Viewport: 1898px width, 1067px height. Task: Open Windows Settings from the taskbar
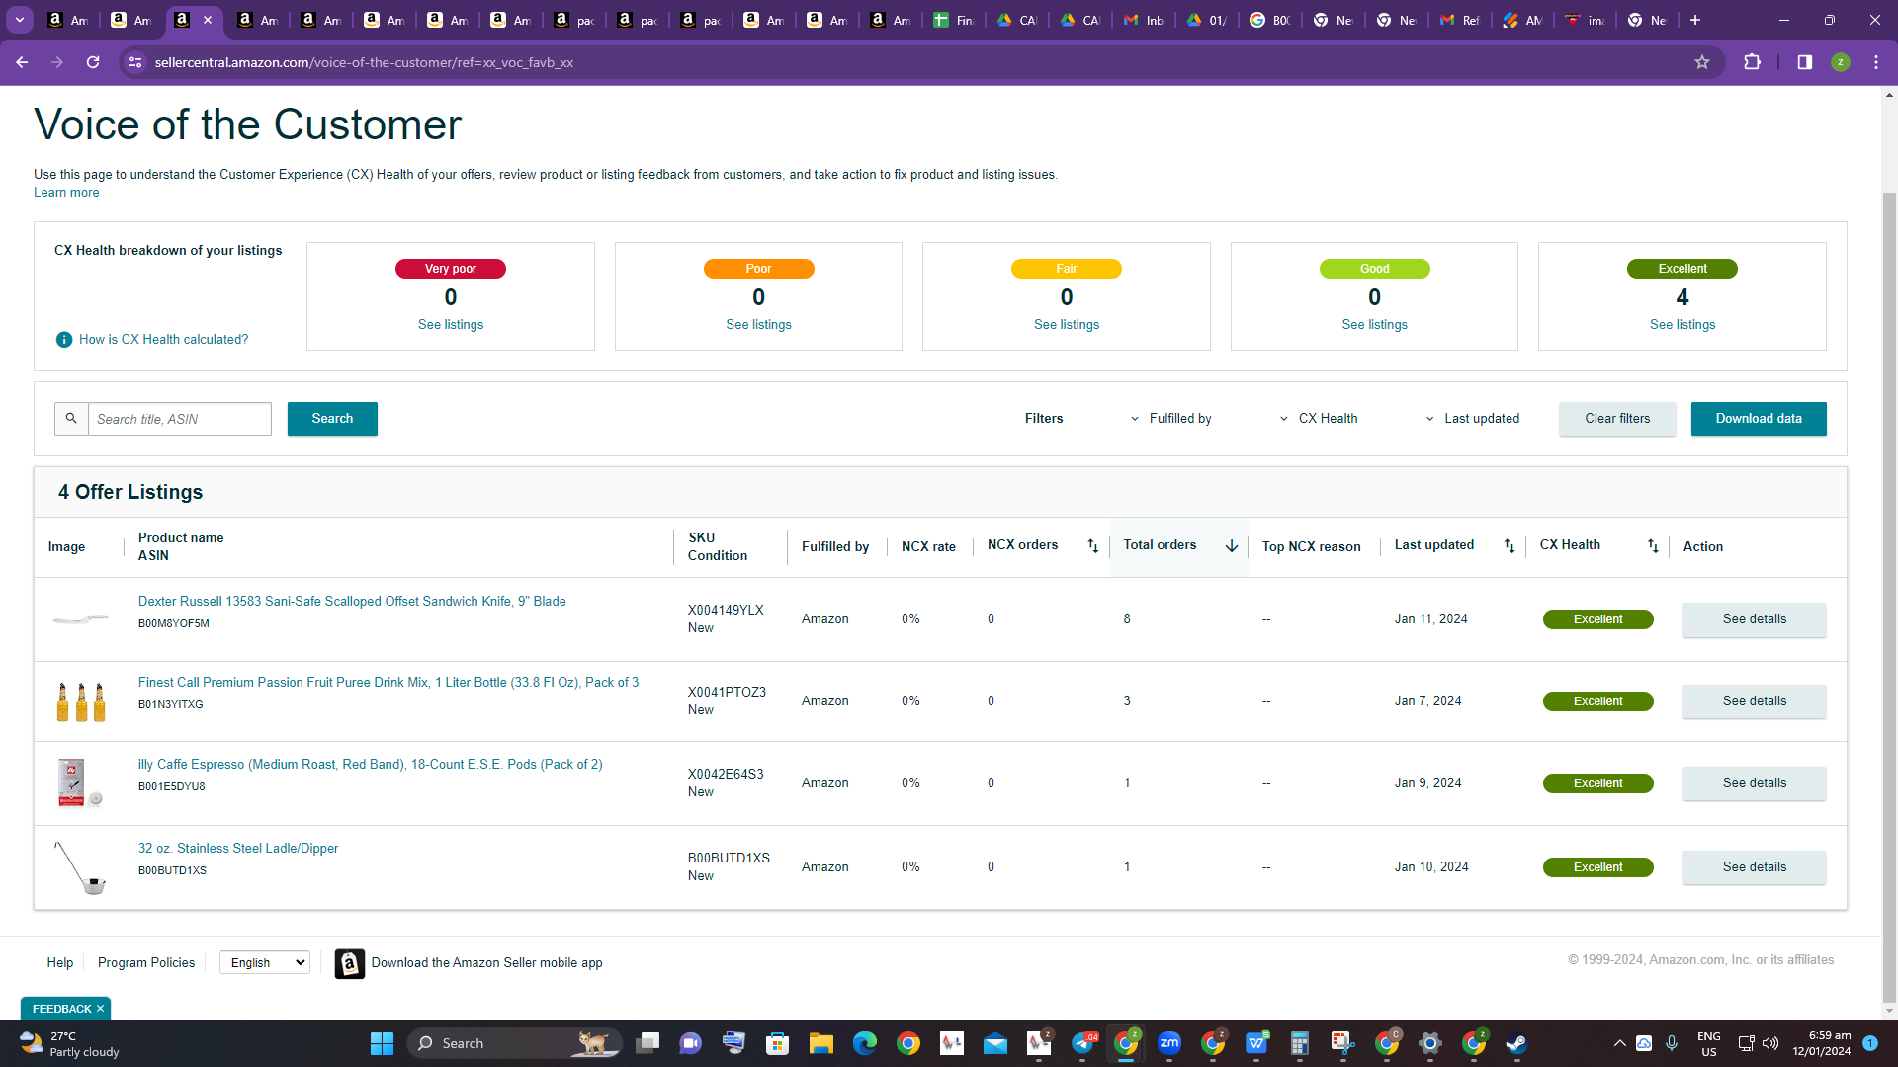point(1430,1043)
